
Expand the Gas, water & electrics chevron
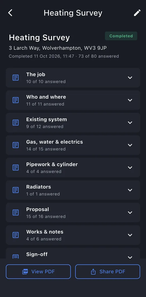point(130,145)
